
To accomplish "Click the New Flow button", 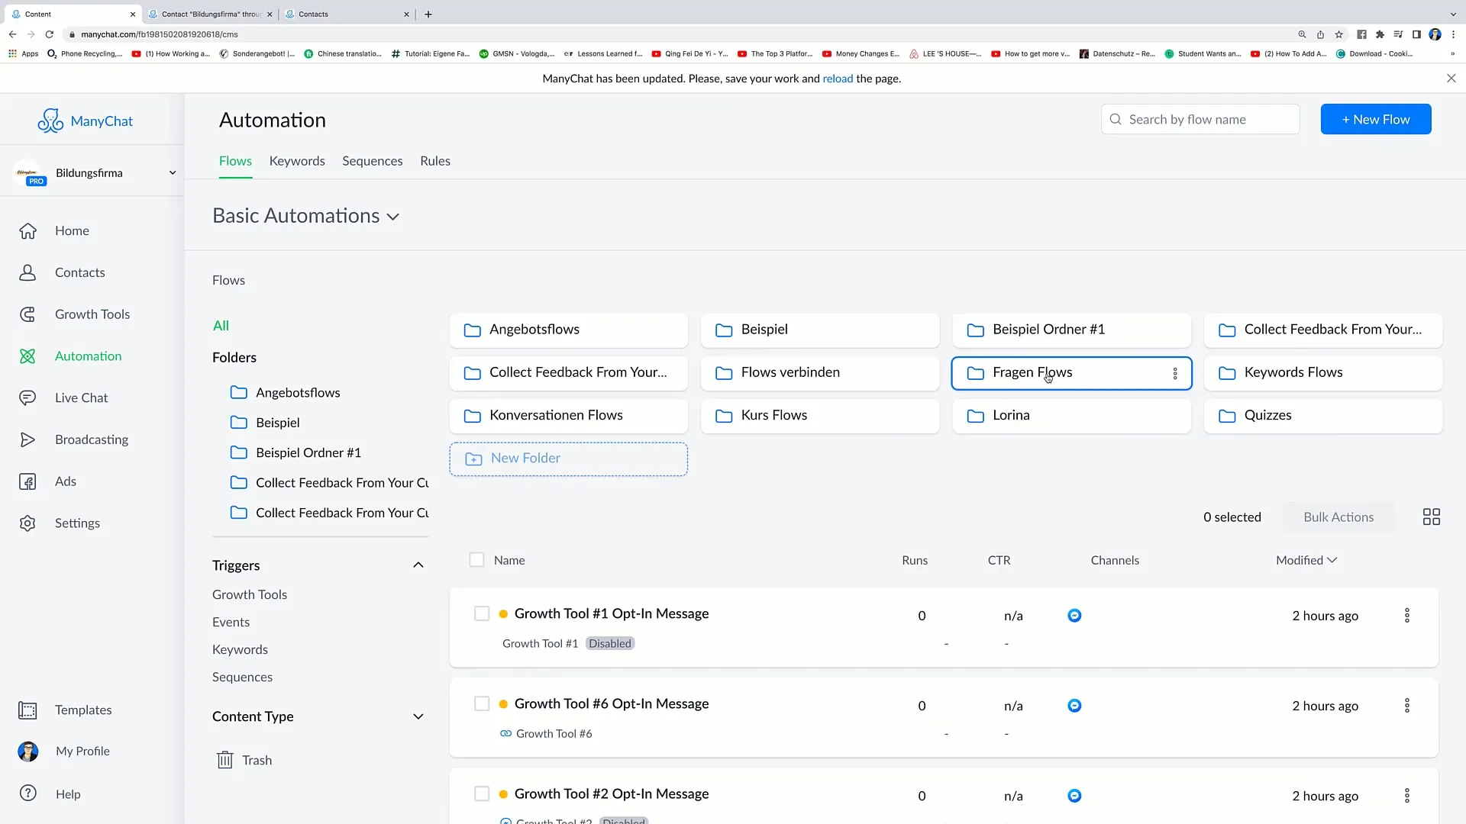I will (x=1377, y=120).
